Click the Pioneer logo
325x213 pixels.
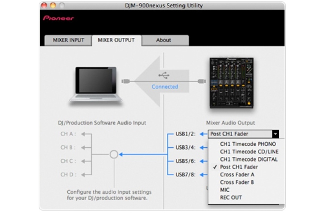coord(59,18)
